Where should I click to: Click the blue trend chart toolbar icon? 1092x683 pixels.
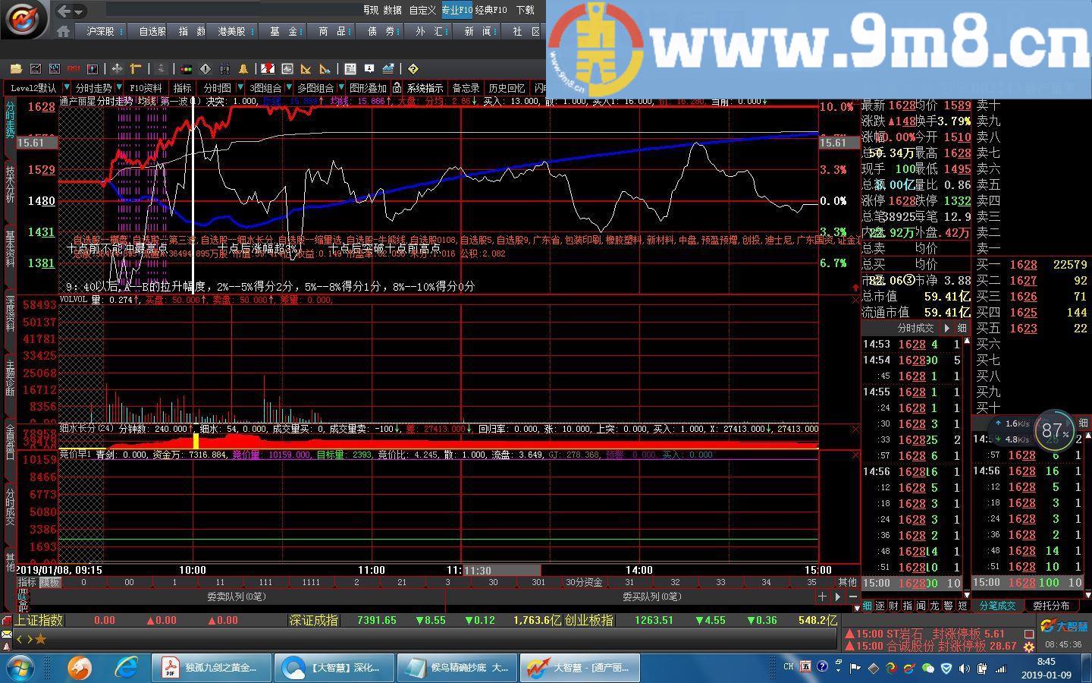(388, 68)
